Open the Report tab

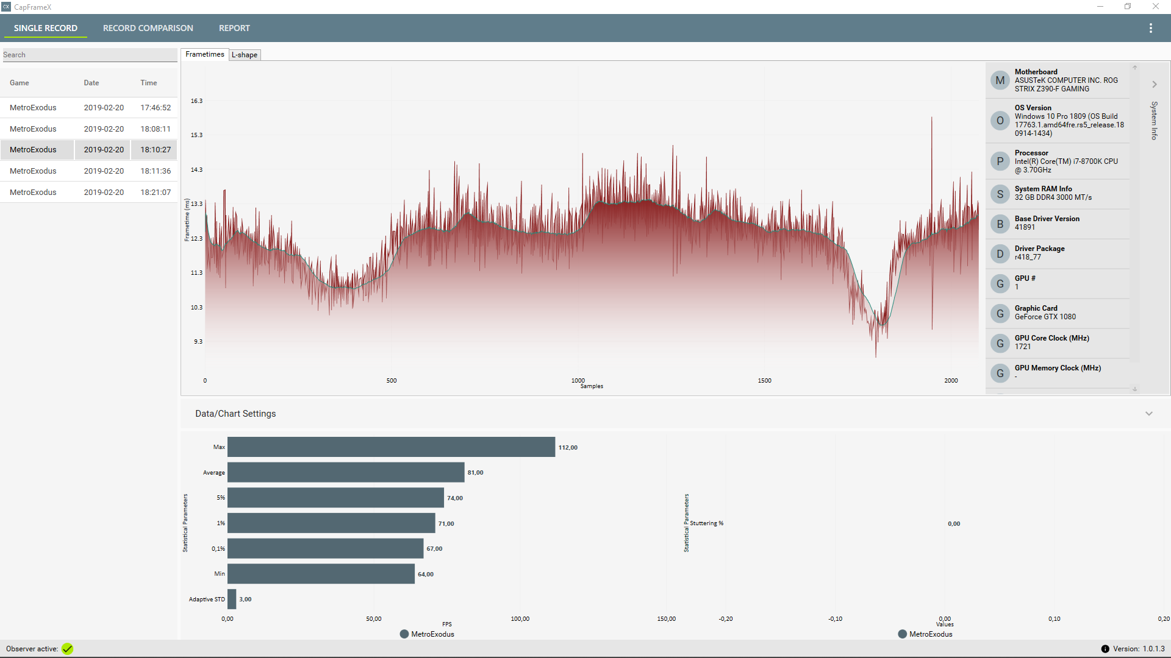234,28
